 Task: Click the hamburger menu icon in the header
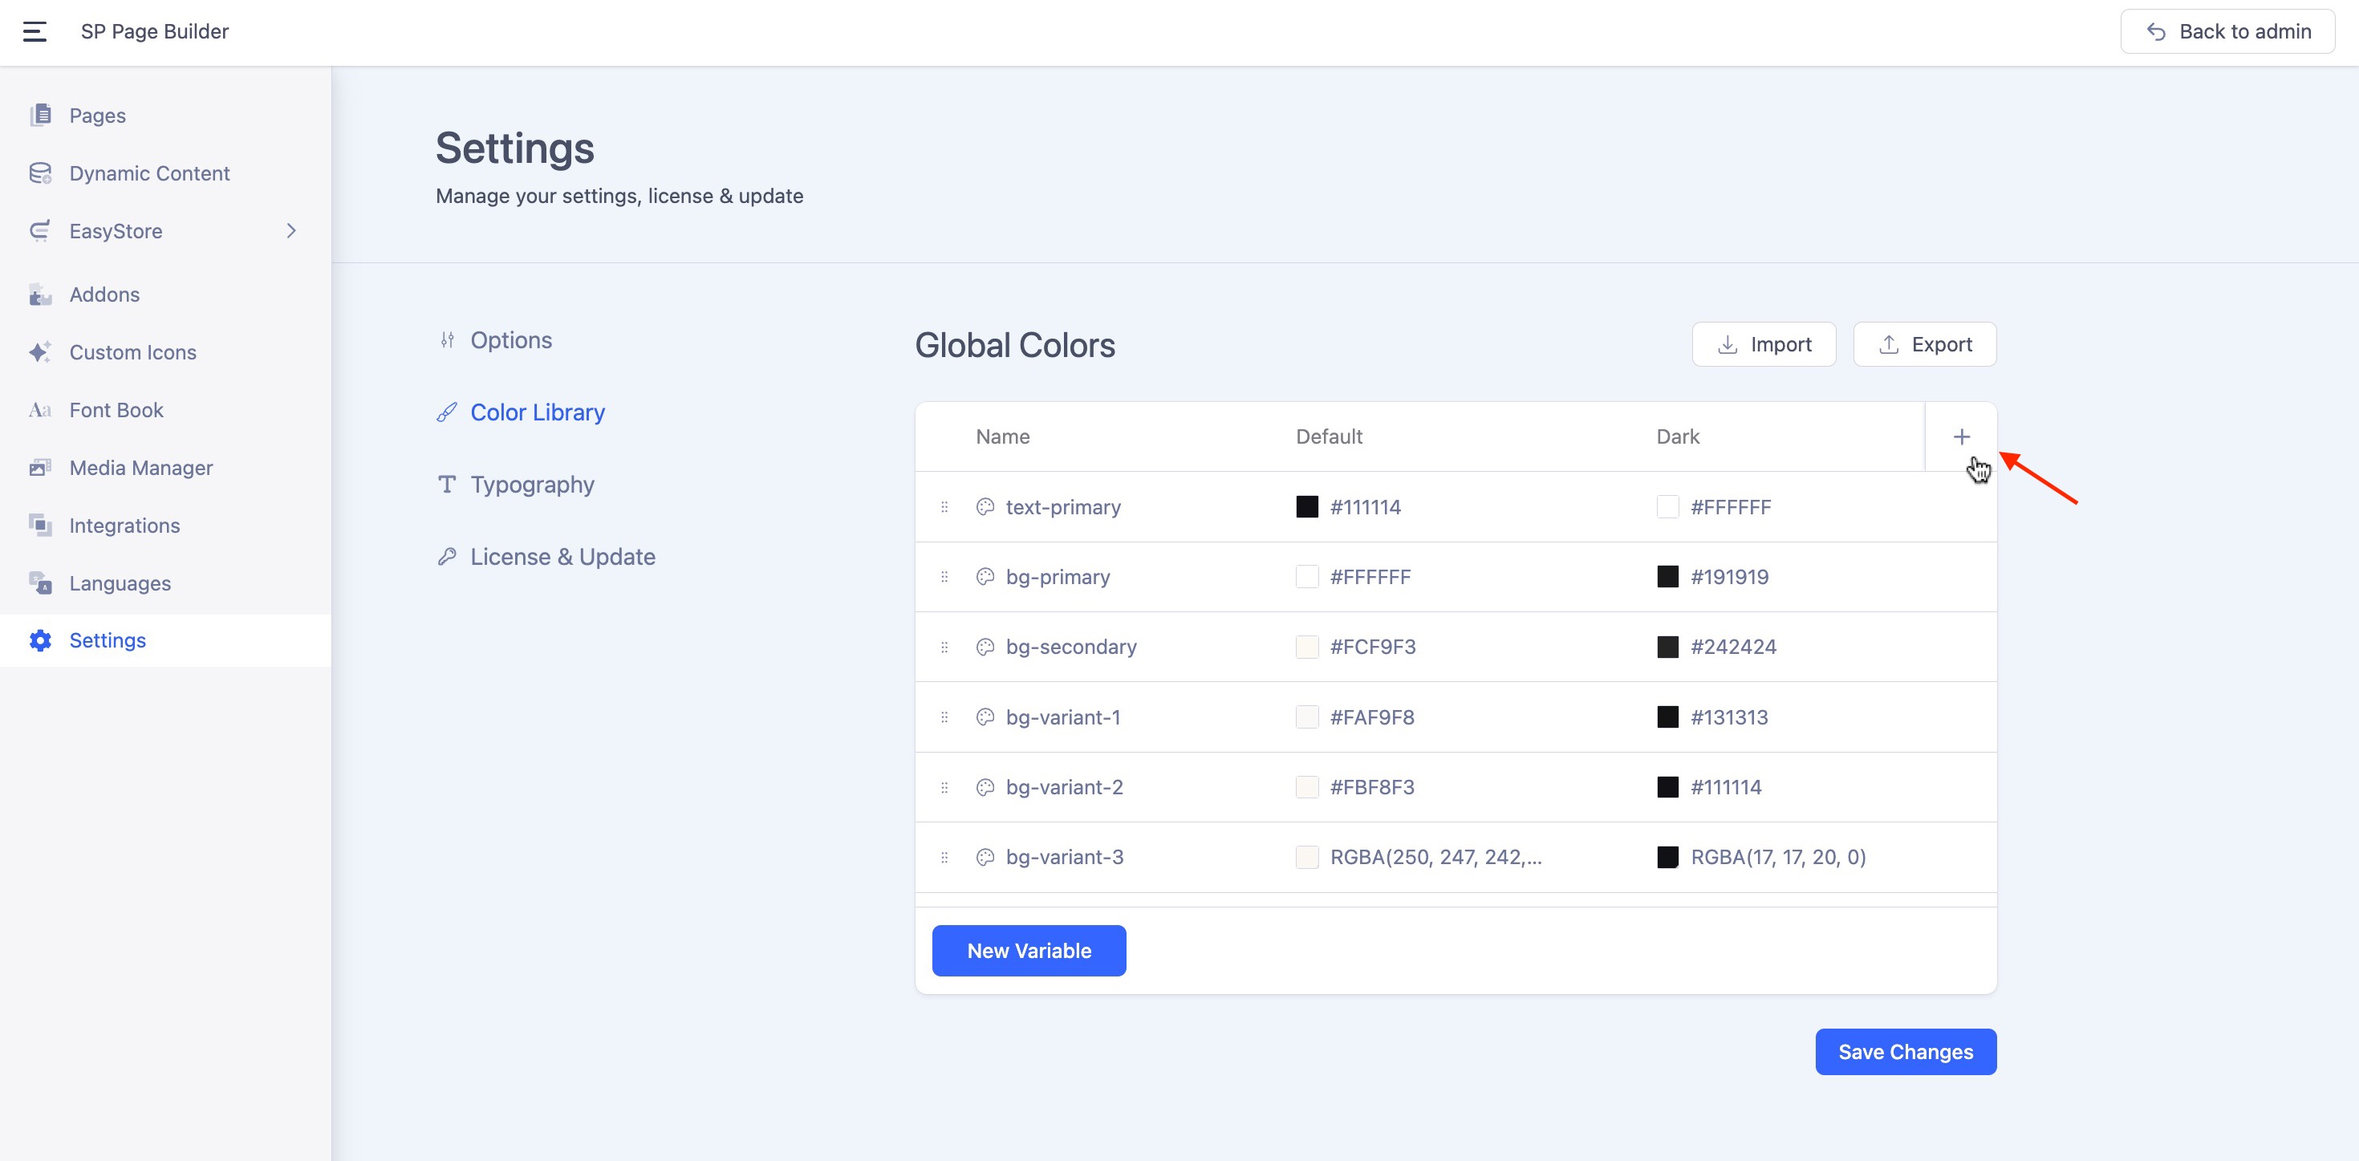click(35, 31)
